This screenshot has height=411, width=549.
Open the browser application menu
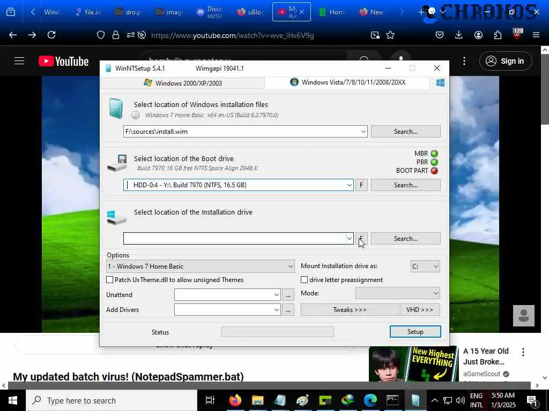[x=536, y=35]
